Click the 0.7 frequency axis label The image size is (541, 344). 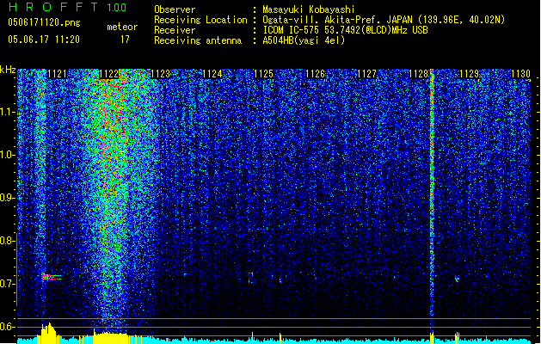(x=8, y=284)
